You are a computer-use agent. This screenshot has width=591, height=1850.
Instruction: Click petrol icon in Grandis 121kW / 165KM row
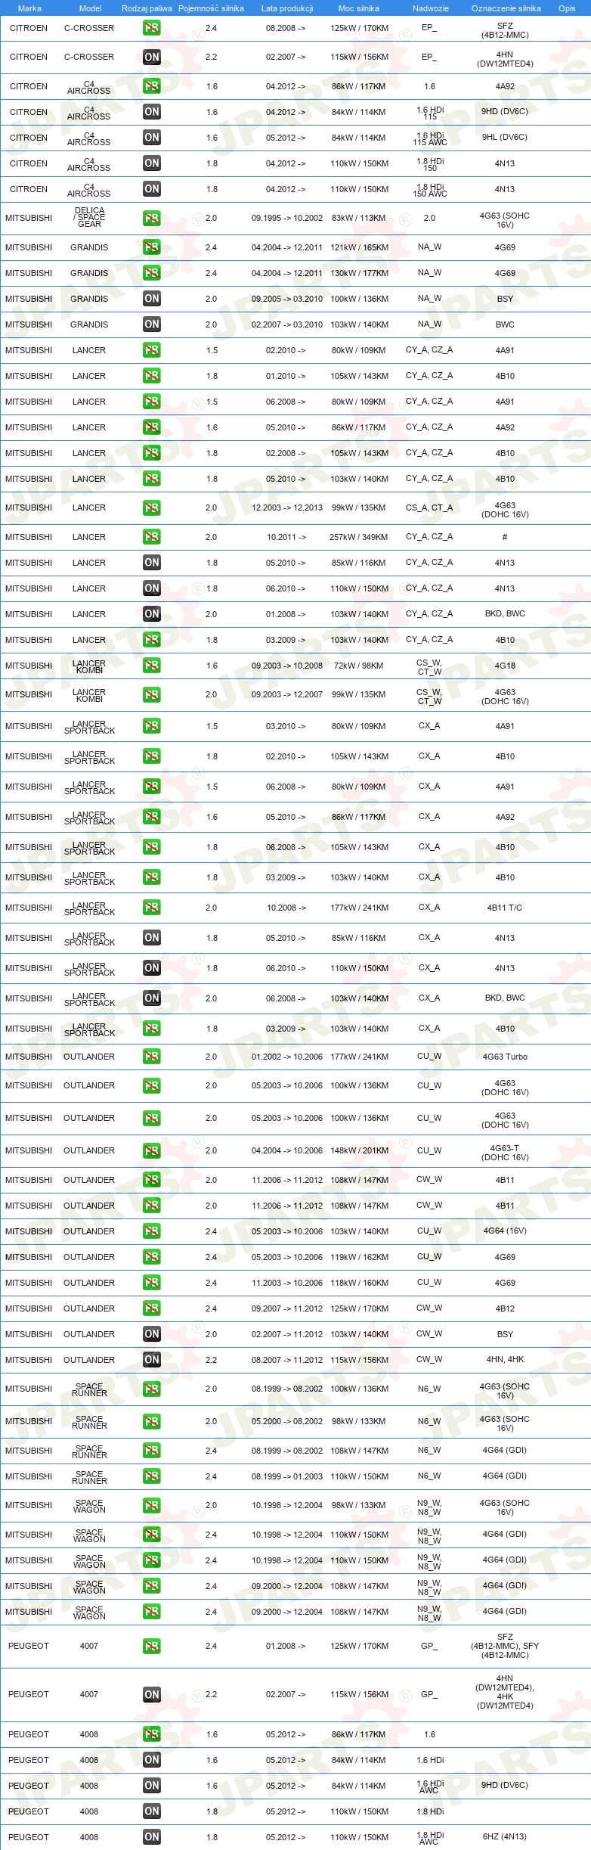[x=152, y=247]
